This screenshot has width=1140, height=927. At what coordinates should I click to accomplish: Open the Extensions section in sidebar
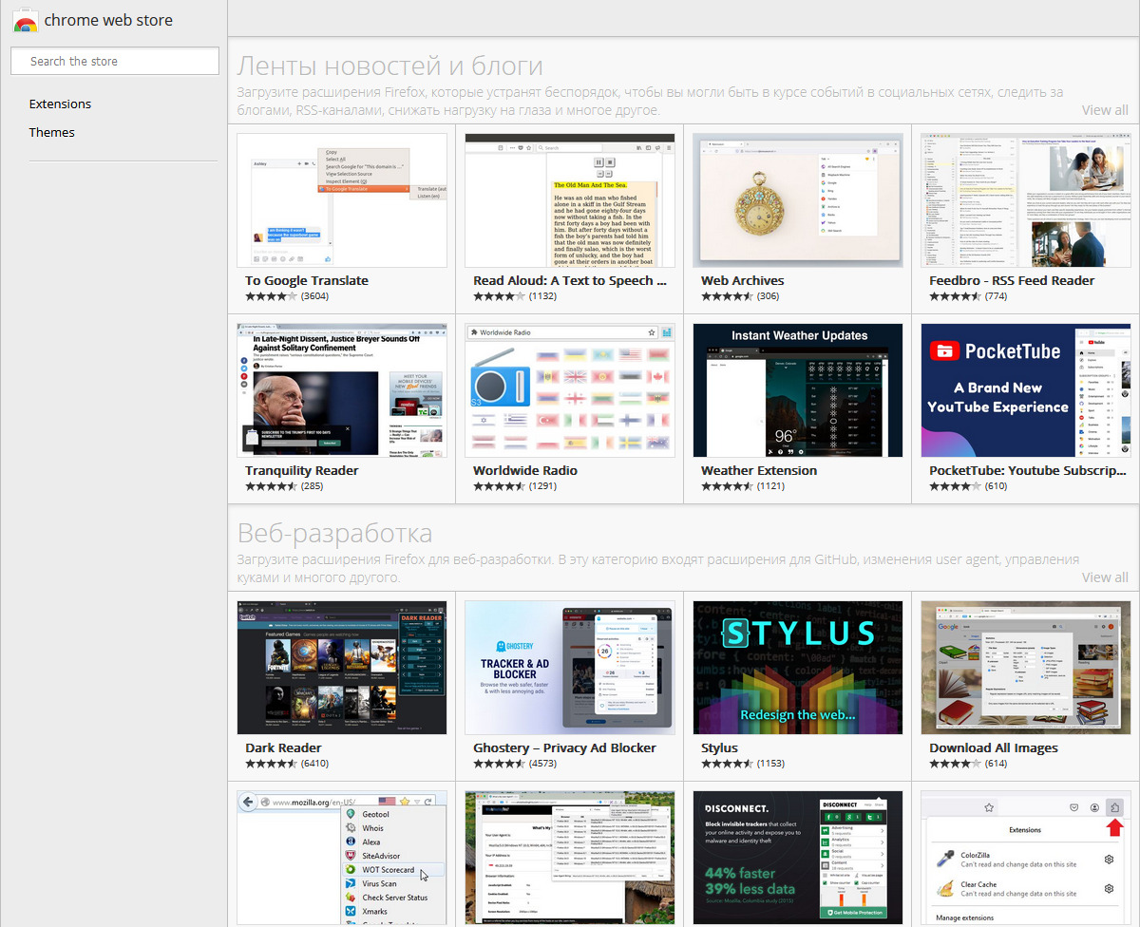click(x=60, y=104)
